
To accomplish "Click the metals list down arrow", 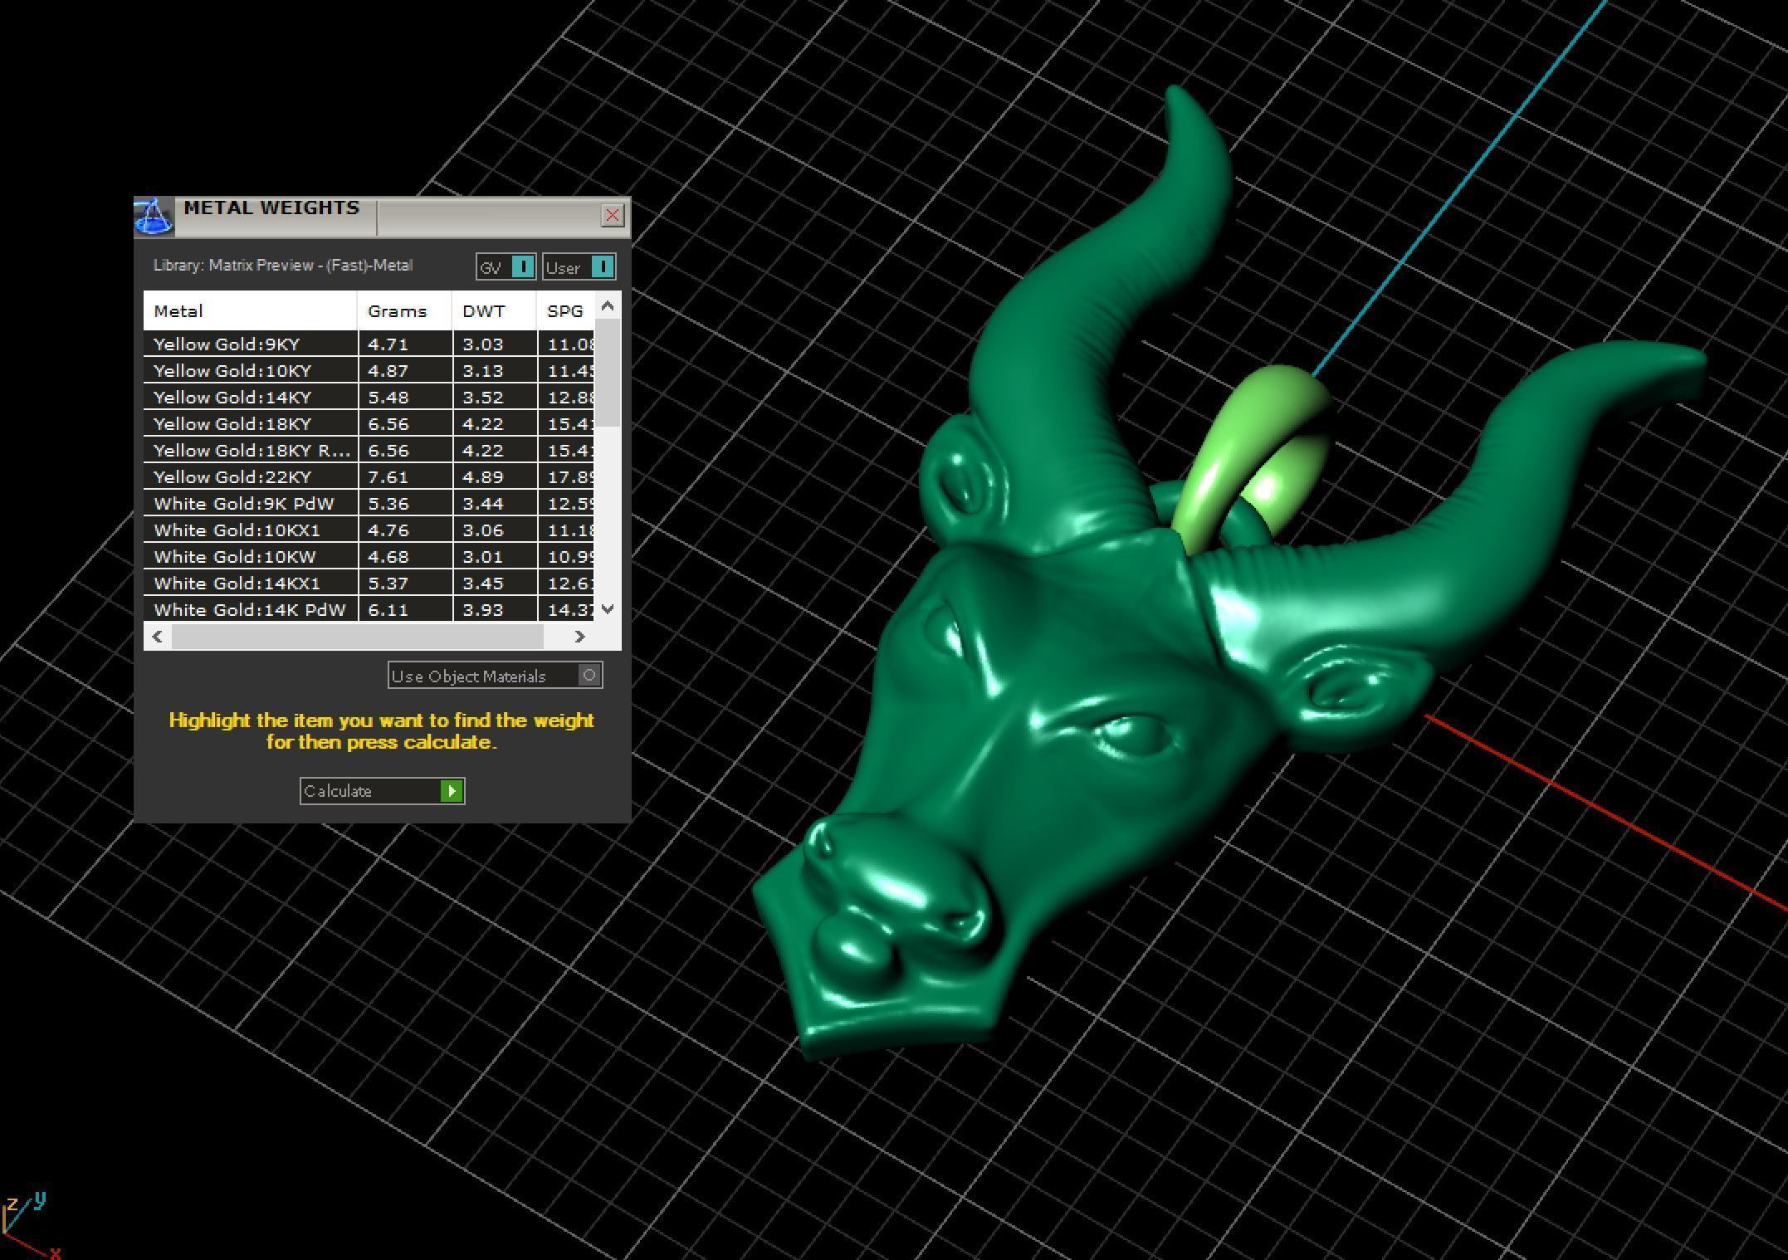I will point(608,609).
